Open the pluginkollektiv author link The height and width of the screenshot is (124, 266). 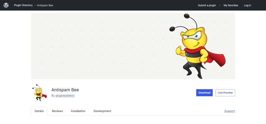coord(65,96)
